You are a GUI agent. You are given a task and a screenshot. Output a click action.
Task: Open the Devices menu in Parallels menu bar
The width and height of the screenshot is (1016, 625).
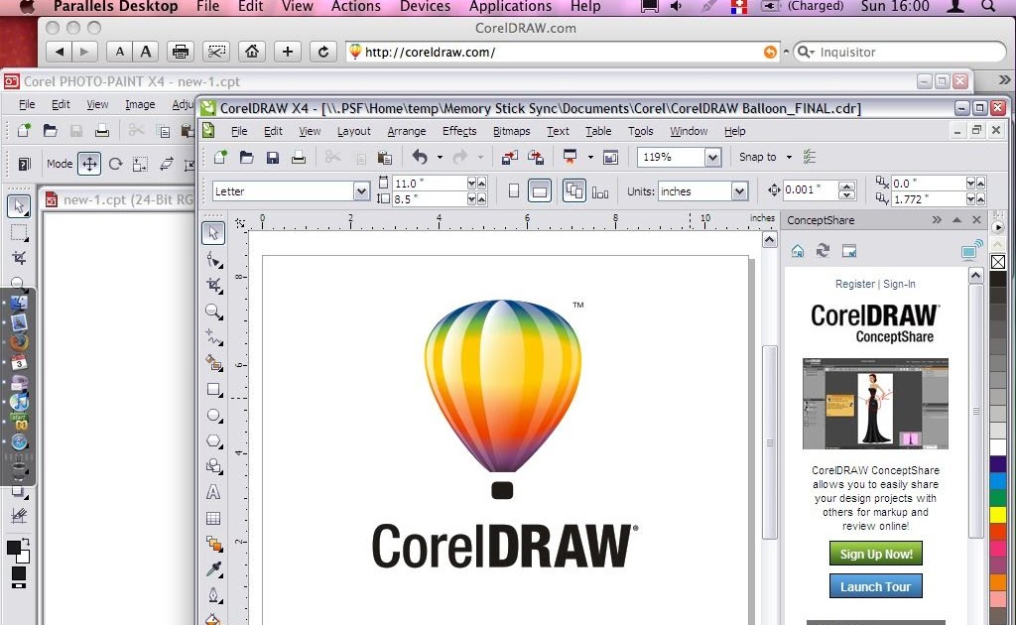pos(425,7)
